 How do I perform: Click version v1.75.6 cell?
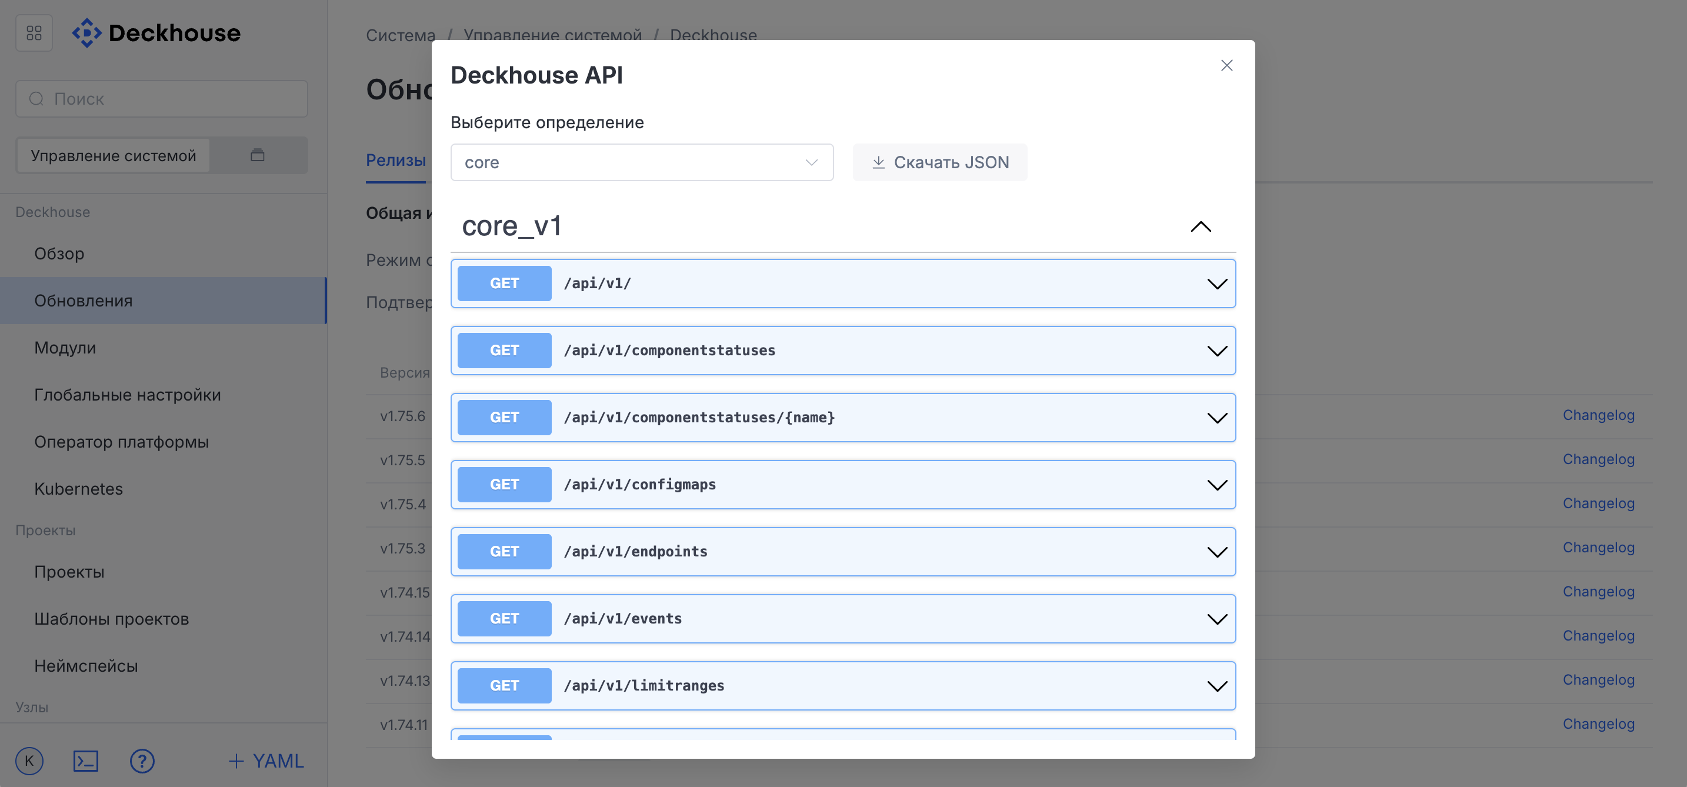click(403, 416)
